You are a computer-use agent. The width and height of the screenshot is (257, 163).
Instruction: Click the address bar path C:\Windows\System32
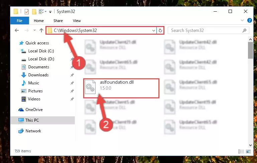75,30
